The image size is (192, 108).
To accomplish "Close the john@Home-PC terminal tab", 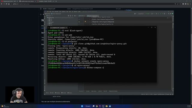I will coord(66,28).
